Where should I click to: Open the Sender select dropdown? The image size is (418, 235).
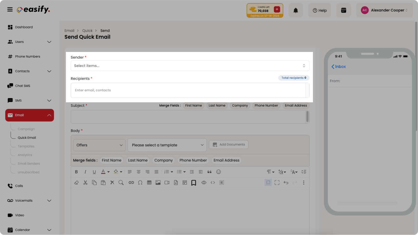tap(190, 66)
